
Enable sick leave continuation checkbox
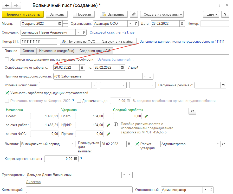click(x=7, y=59)
